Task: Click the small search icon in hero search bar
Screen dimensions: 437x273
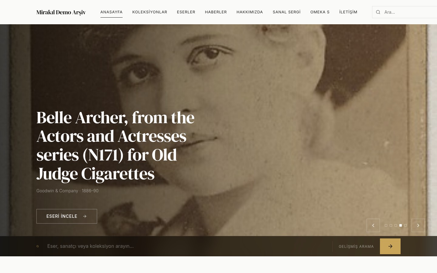Action: coord(38,246)
